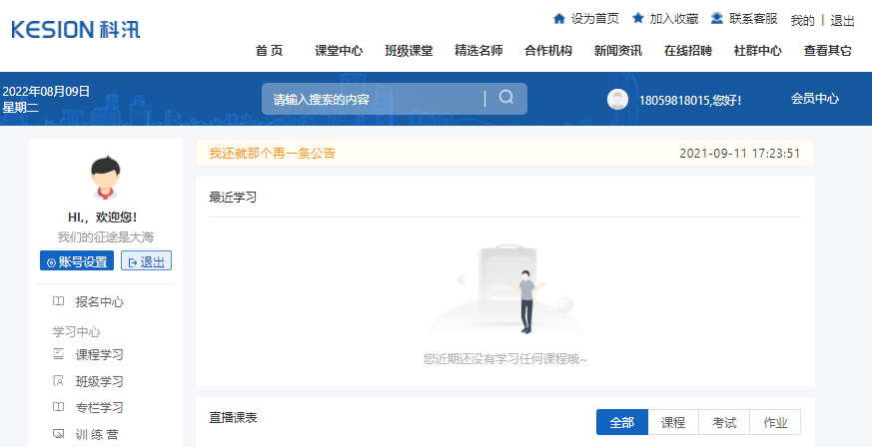Switch to the 考试 schedule tab
Image resolution: width=872 pixels, height=447 pixels.
pos(724,422)
